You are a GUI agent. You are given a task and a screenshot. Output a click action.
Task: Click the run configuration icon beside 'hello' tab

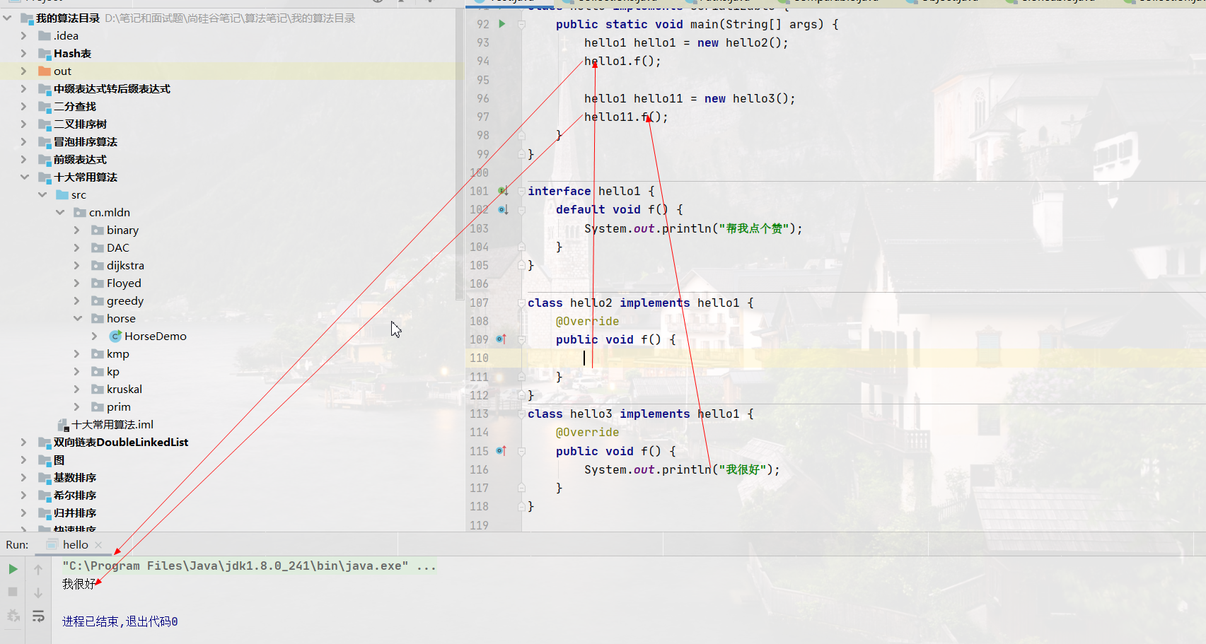52,544
